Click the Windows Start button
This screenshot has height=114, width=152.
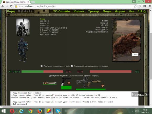tap(3, 111)
